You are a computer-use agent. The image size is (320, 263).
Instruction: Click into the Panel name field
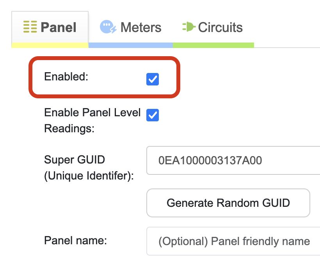(x=234, y=241)
